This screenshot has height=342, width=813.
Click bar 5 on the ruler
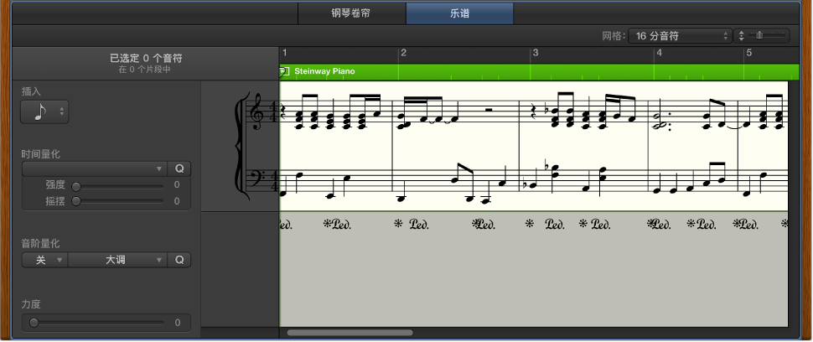point(748,53)
